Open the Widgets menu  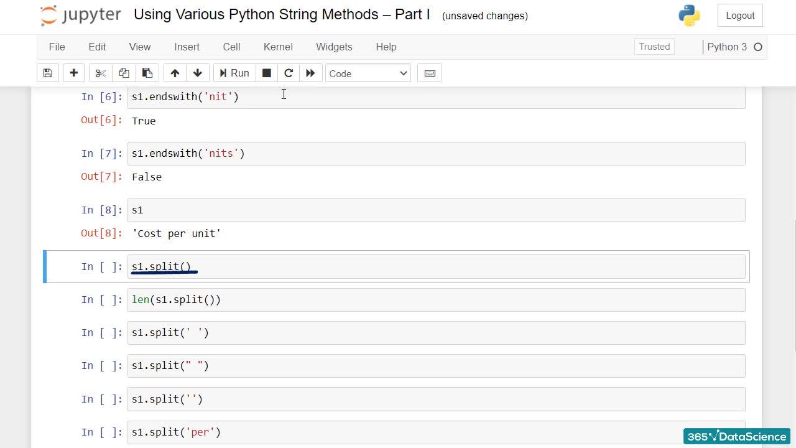click(334, 47)
